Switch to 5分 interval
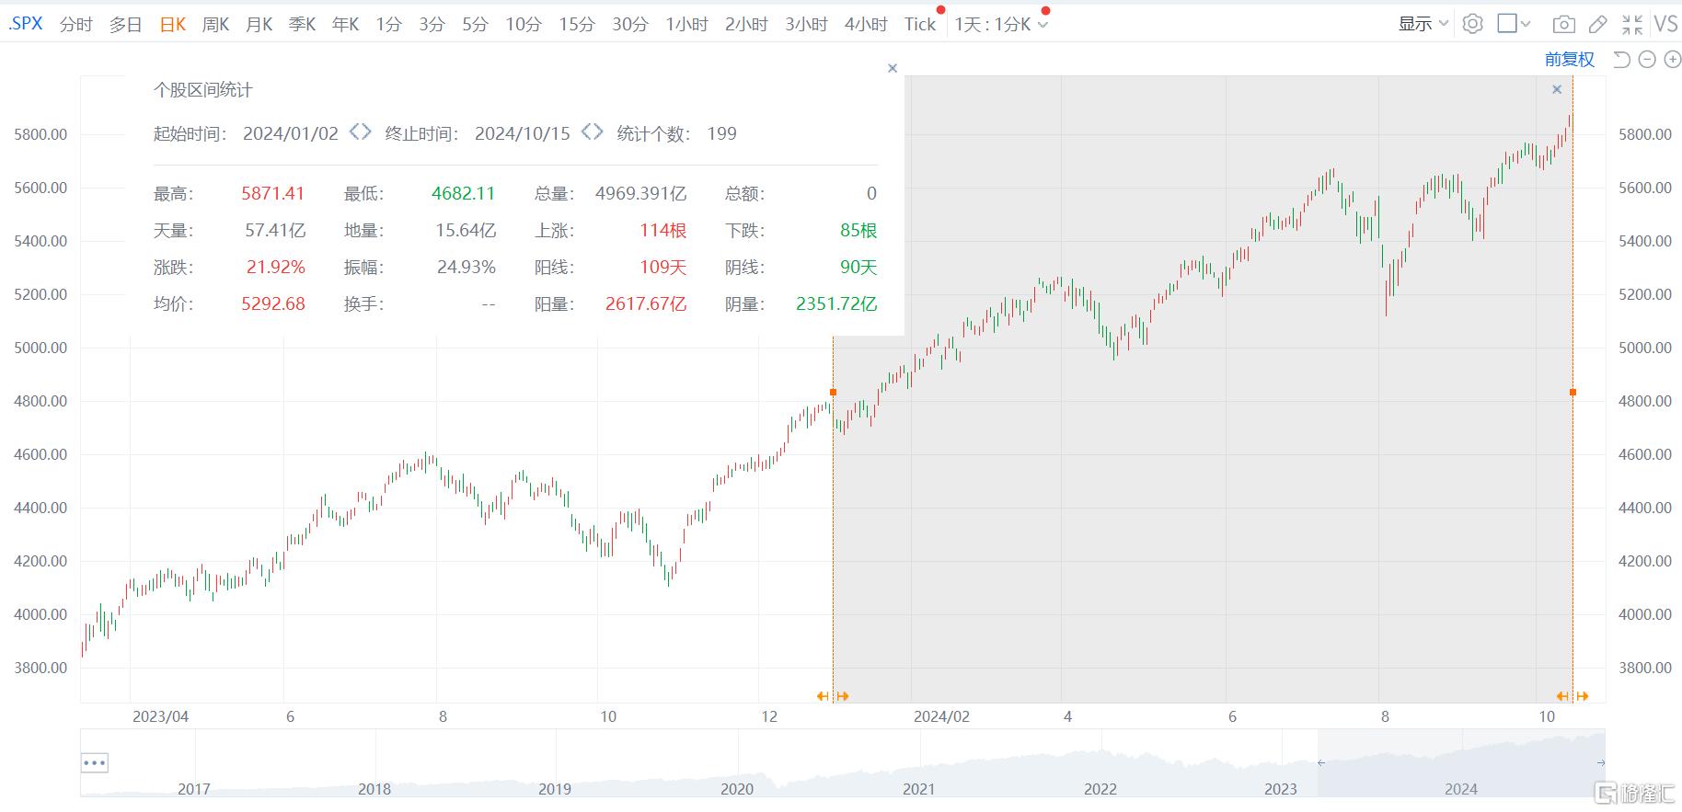 coord(475,25)
